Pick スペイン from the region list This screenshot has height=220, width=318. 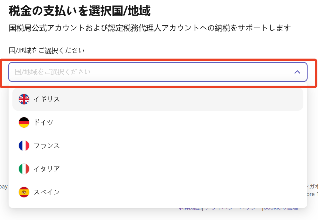click(x=47, y=192)
